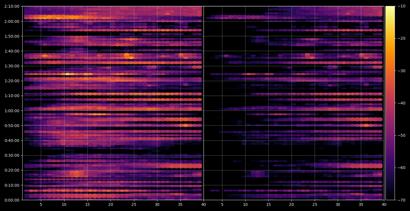This screenshot has width=410, height=211.
Task: Click the −10 colorbar tick label
Action: pos(401,6)
